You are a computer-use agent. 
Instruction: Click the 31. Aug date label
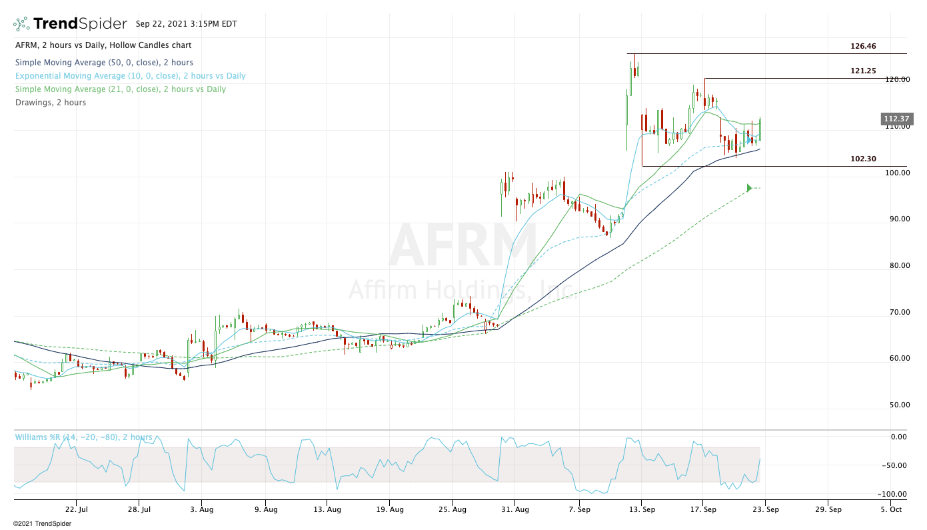tap(514, 509)
